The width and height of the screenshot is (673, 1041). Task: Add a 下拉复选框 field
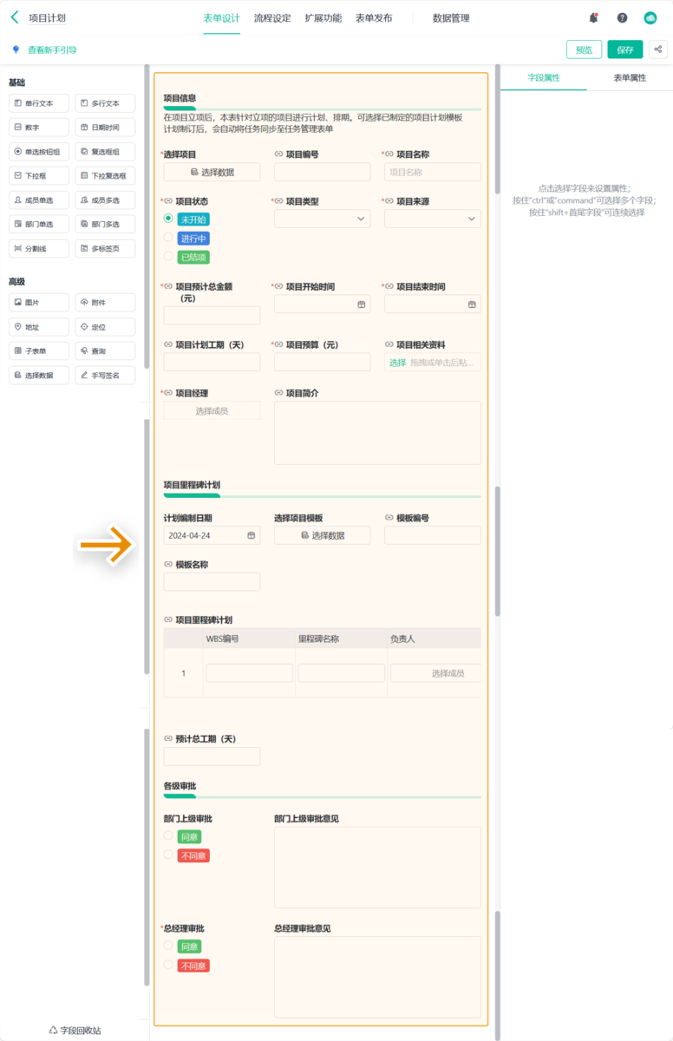pos(105,176)
